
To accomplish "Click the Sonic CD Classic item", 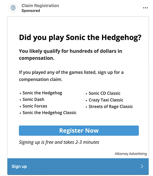I will 104,93.
